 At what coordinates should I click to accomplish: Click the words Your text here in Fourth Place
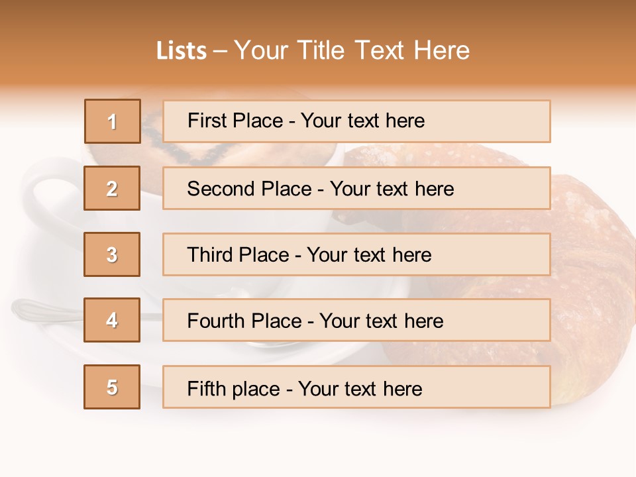(381, 321)
